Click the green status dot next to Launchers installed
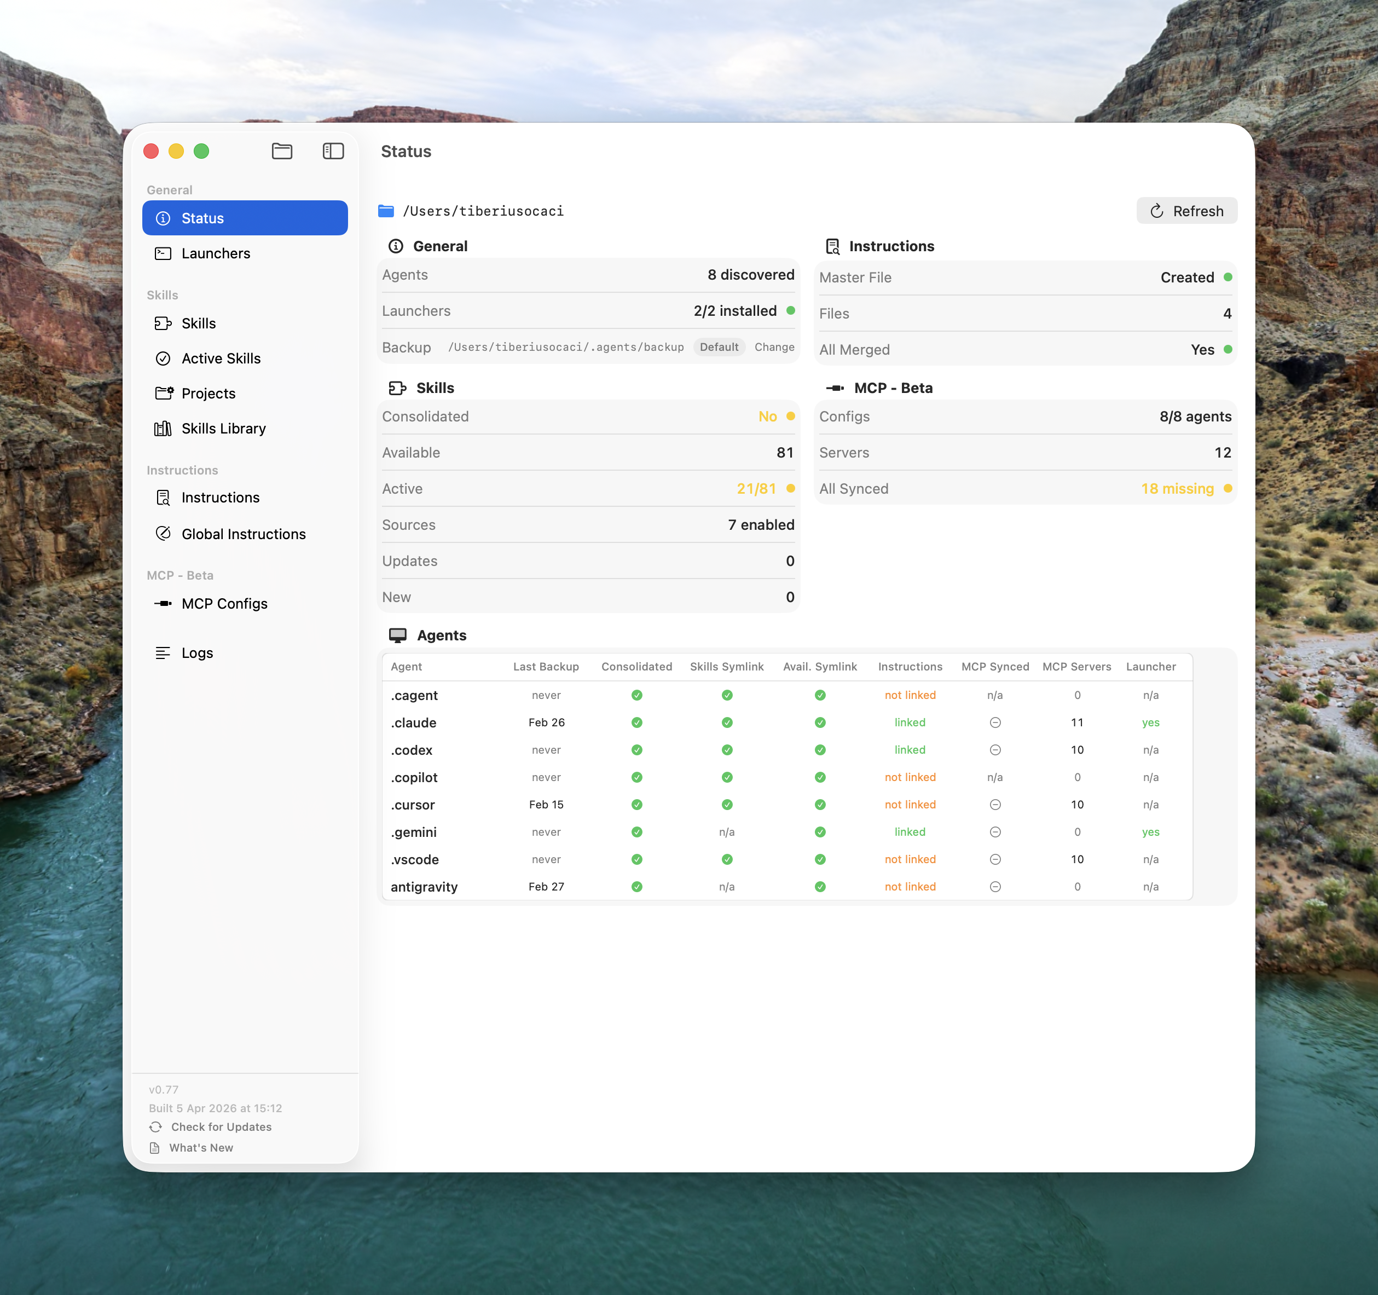The width and height of the screenshot is (1378, 1295). (791, 310)
